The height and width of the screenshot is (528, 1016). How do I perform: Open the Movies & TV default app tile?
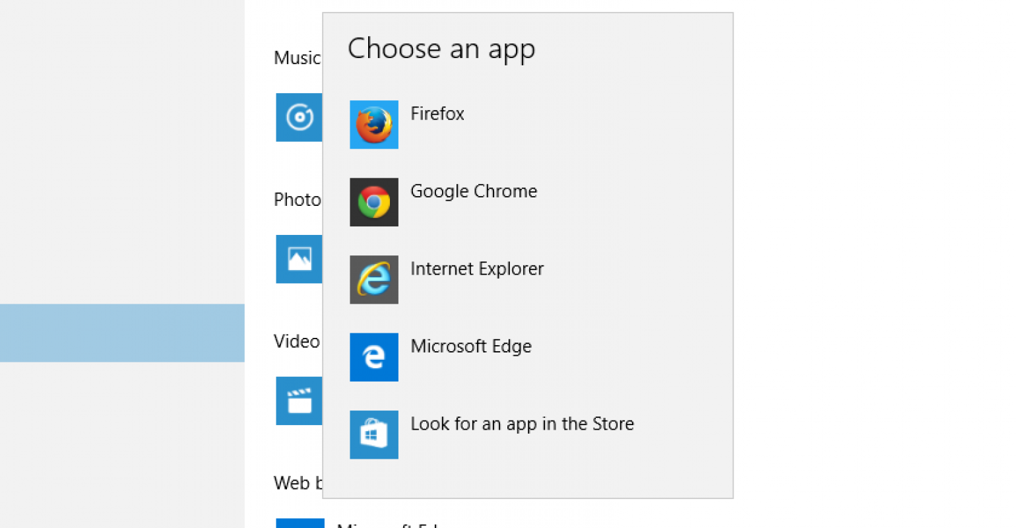point(299,401)
